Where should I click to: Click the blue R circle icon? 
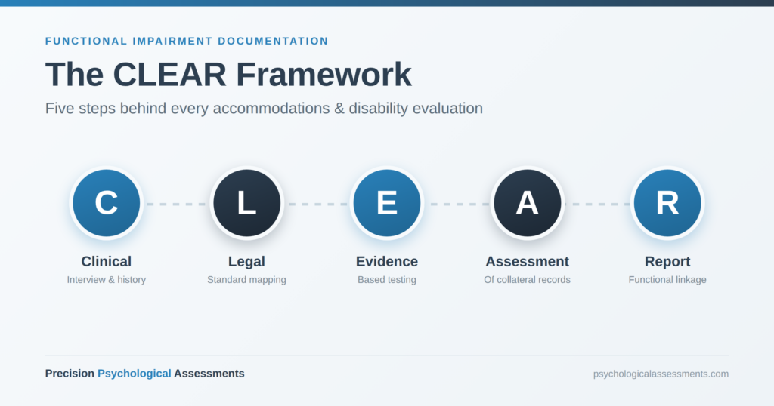pos(667,203)
